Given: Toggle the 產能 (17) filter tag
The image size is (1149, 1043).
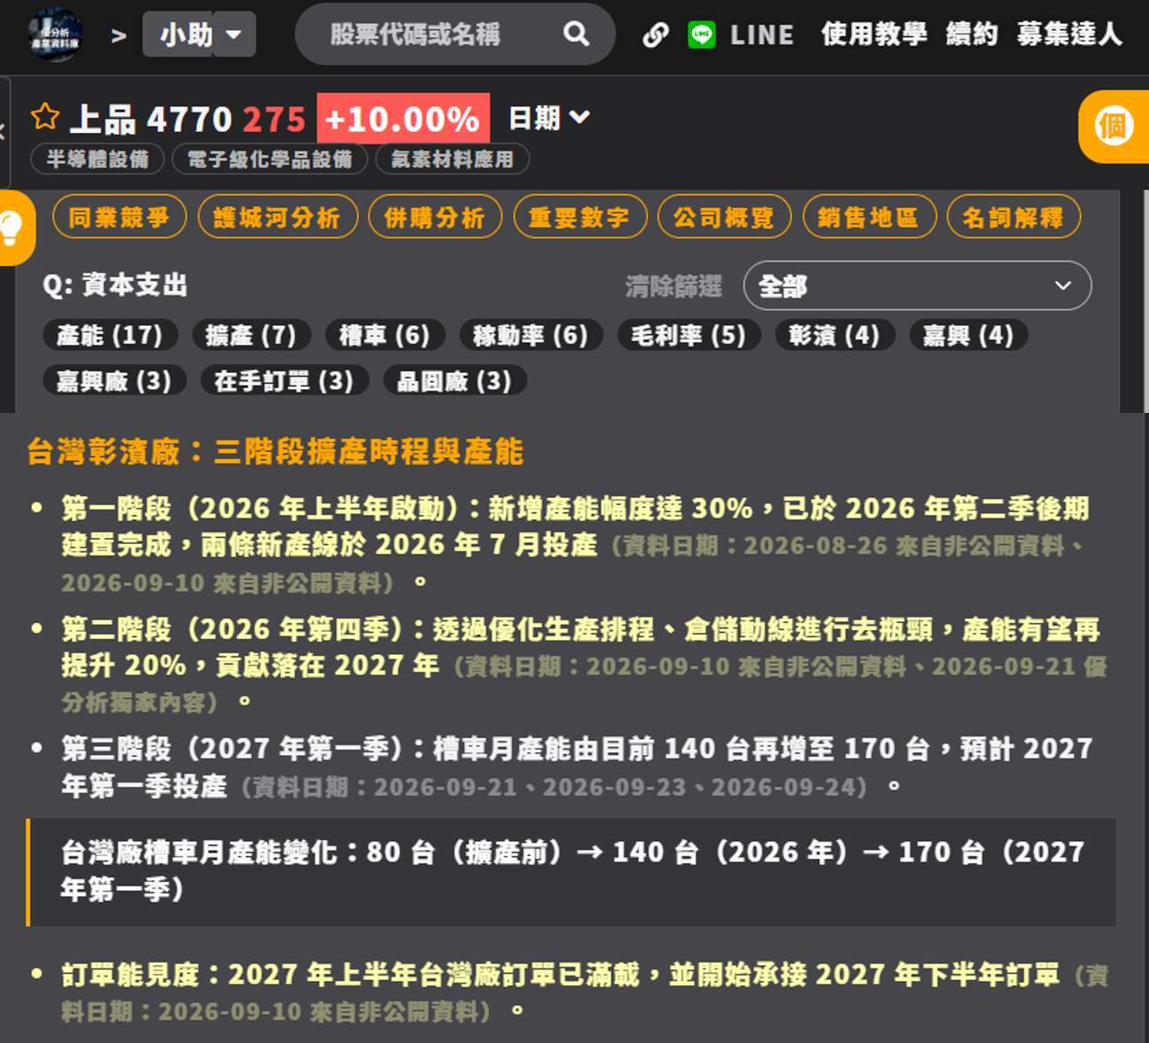Looking at the screenshot, I should click(110, 335).
